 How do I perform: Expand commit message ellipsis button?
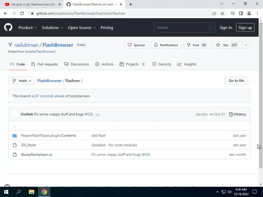point(97,115)
